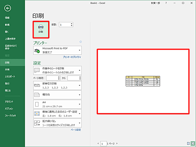Select エクスポート in the left sidebar

coord(10,77)
